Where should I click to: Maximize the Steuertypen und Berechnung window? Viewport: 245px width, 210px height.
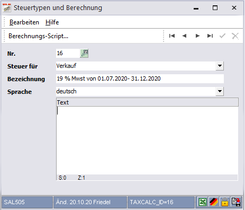point(215,8)
